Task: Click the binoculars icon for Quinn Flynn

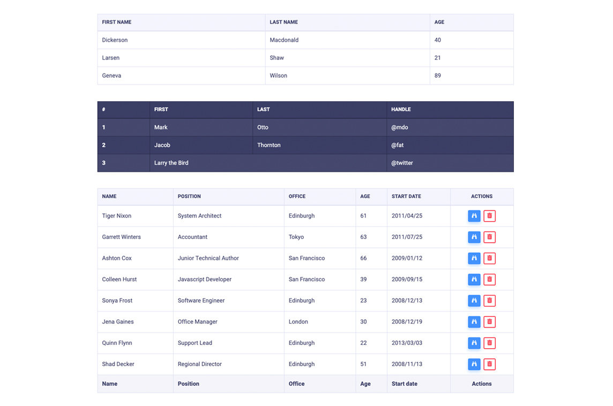Action: pos(474,343)
